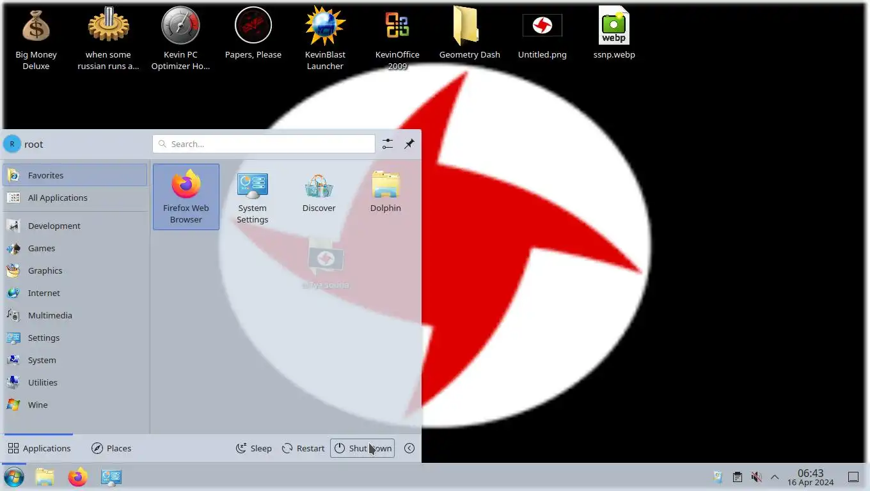The height and width of the screenshot is (491, 870).
Task: Select All Applications category
Action: tap(75, 198)
